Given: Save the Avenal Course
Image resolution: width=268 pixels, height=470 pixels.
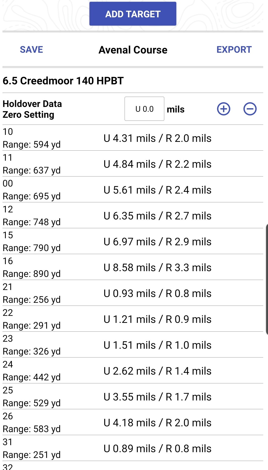Looking at the screenshot, I should [x=31, y=49].
